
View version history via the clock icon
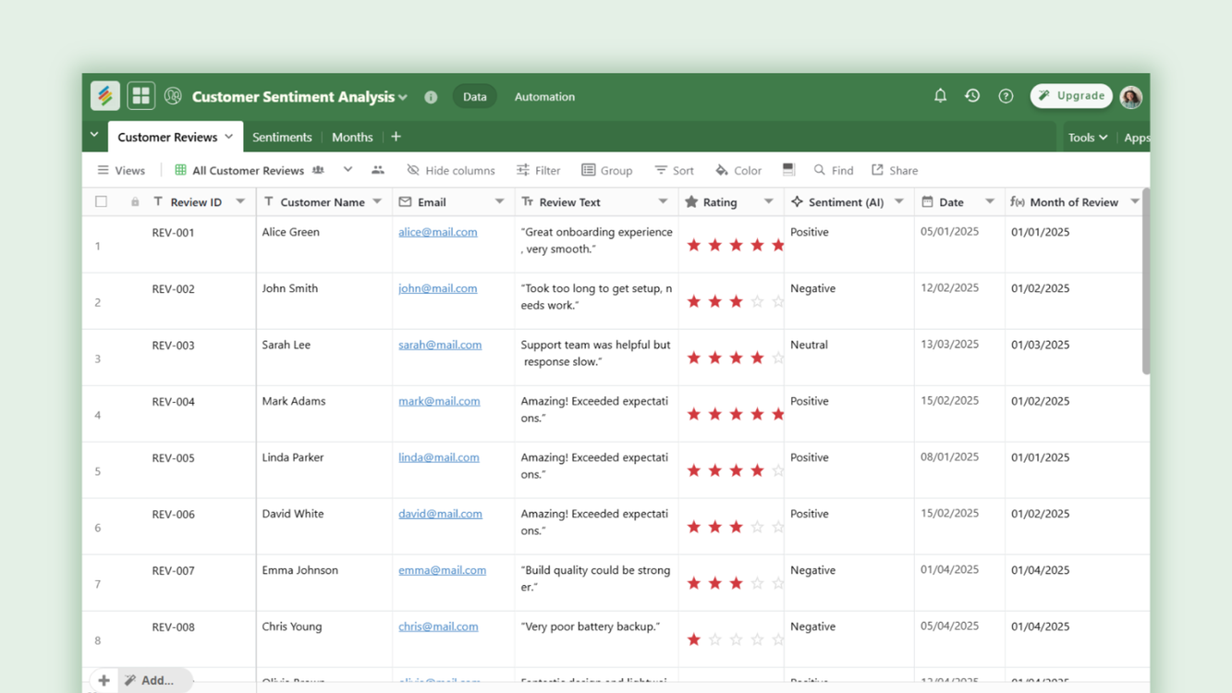point(972,96)
